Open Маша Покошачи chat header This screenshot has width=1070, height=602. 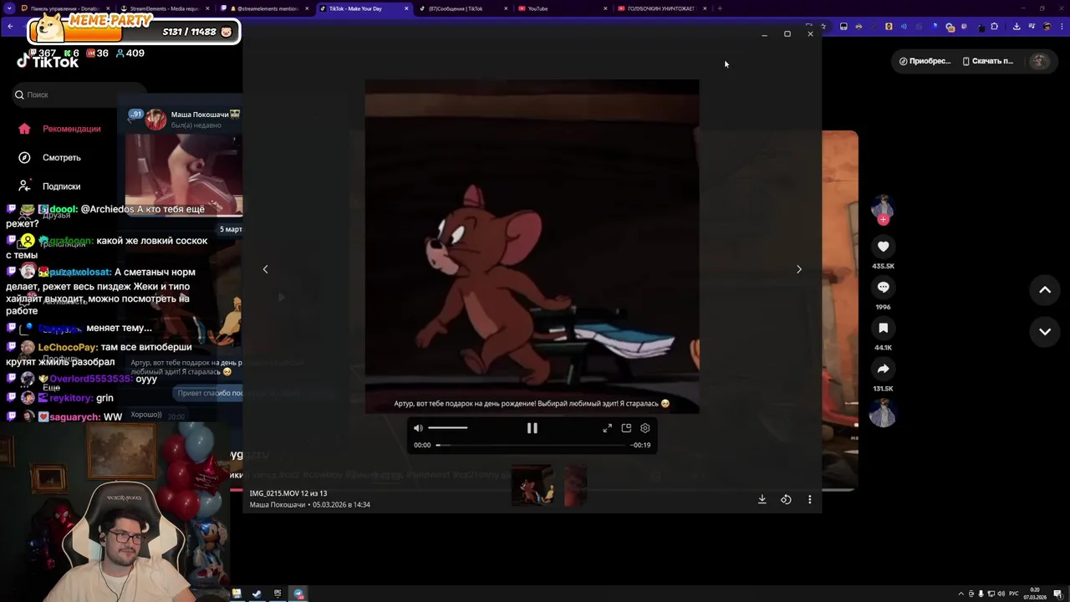184,120
